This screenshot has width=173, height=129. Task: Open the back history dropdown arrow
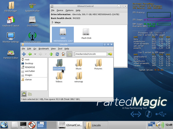point(35,54)
